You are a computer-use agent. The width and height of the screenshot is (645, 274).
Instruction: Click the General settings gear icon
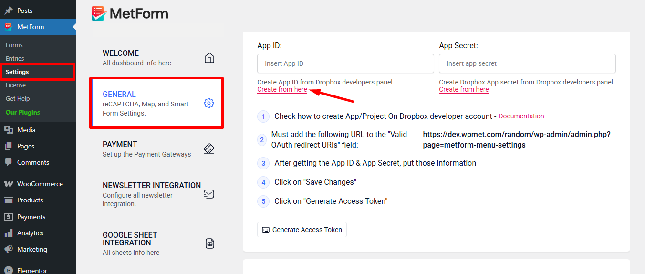coord(209,103)
